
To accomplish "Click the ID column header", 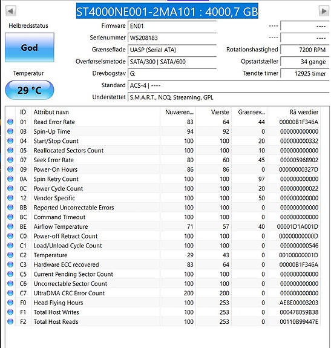I will tap(23, 112).
